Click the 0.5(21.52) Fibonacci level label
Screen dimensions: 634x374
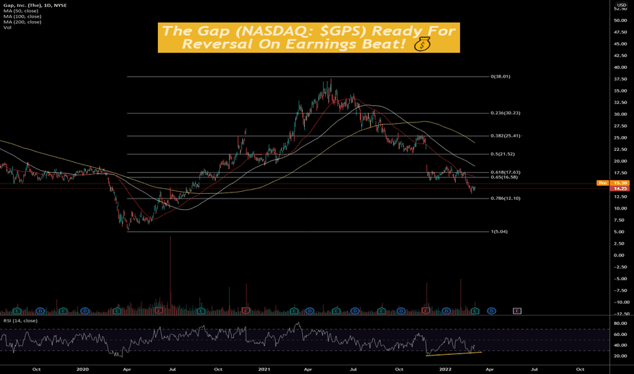(503, 154)
